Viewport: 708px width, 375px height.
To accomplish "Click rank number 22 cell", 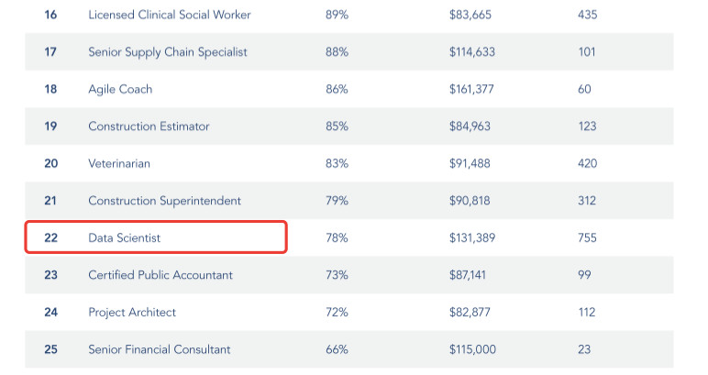I will click(50, 237).
